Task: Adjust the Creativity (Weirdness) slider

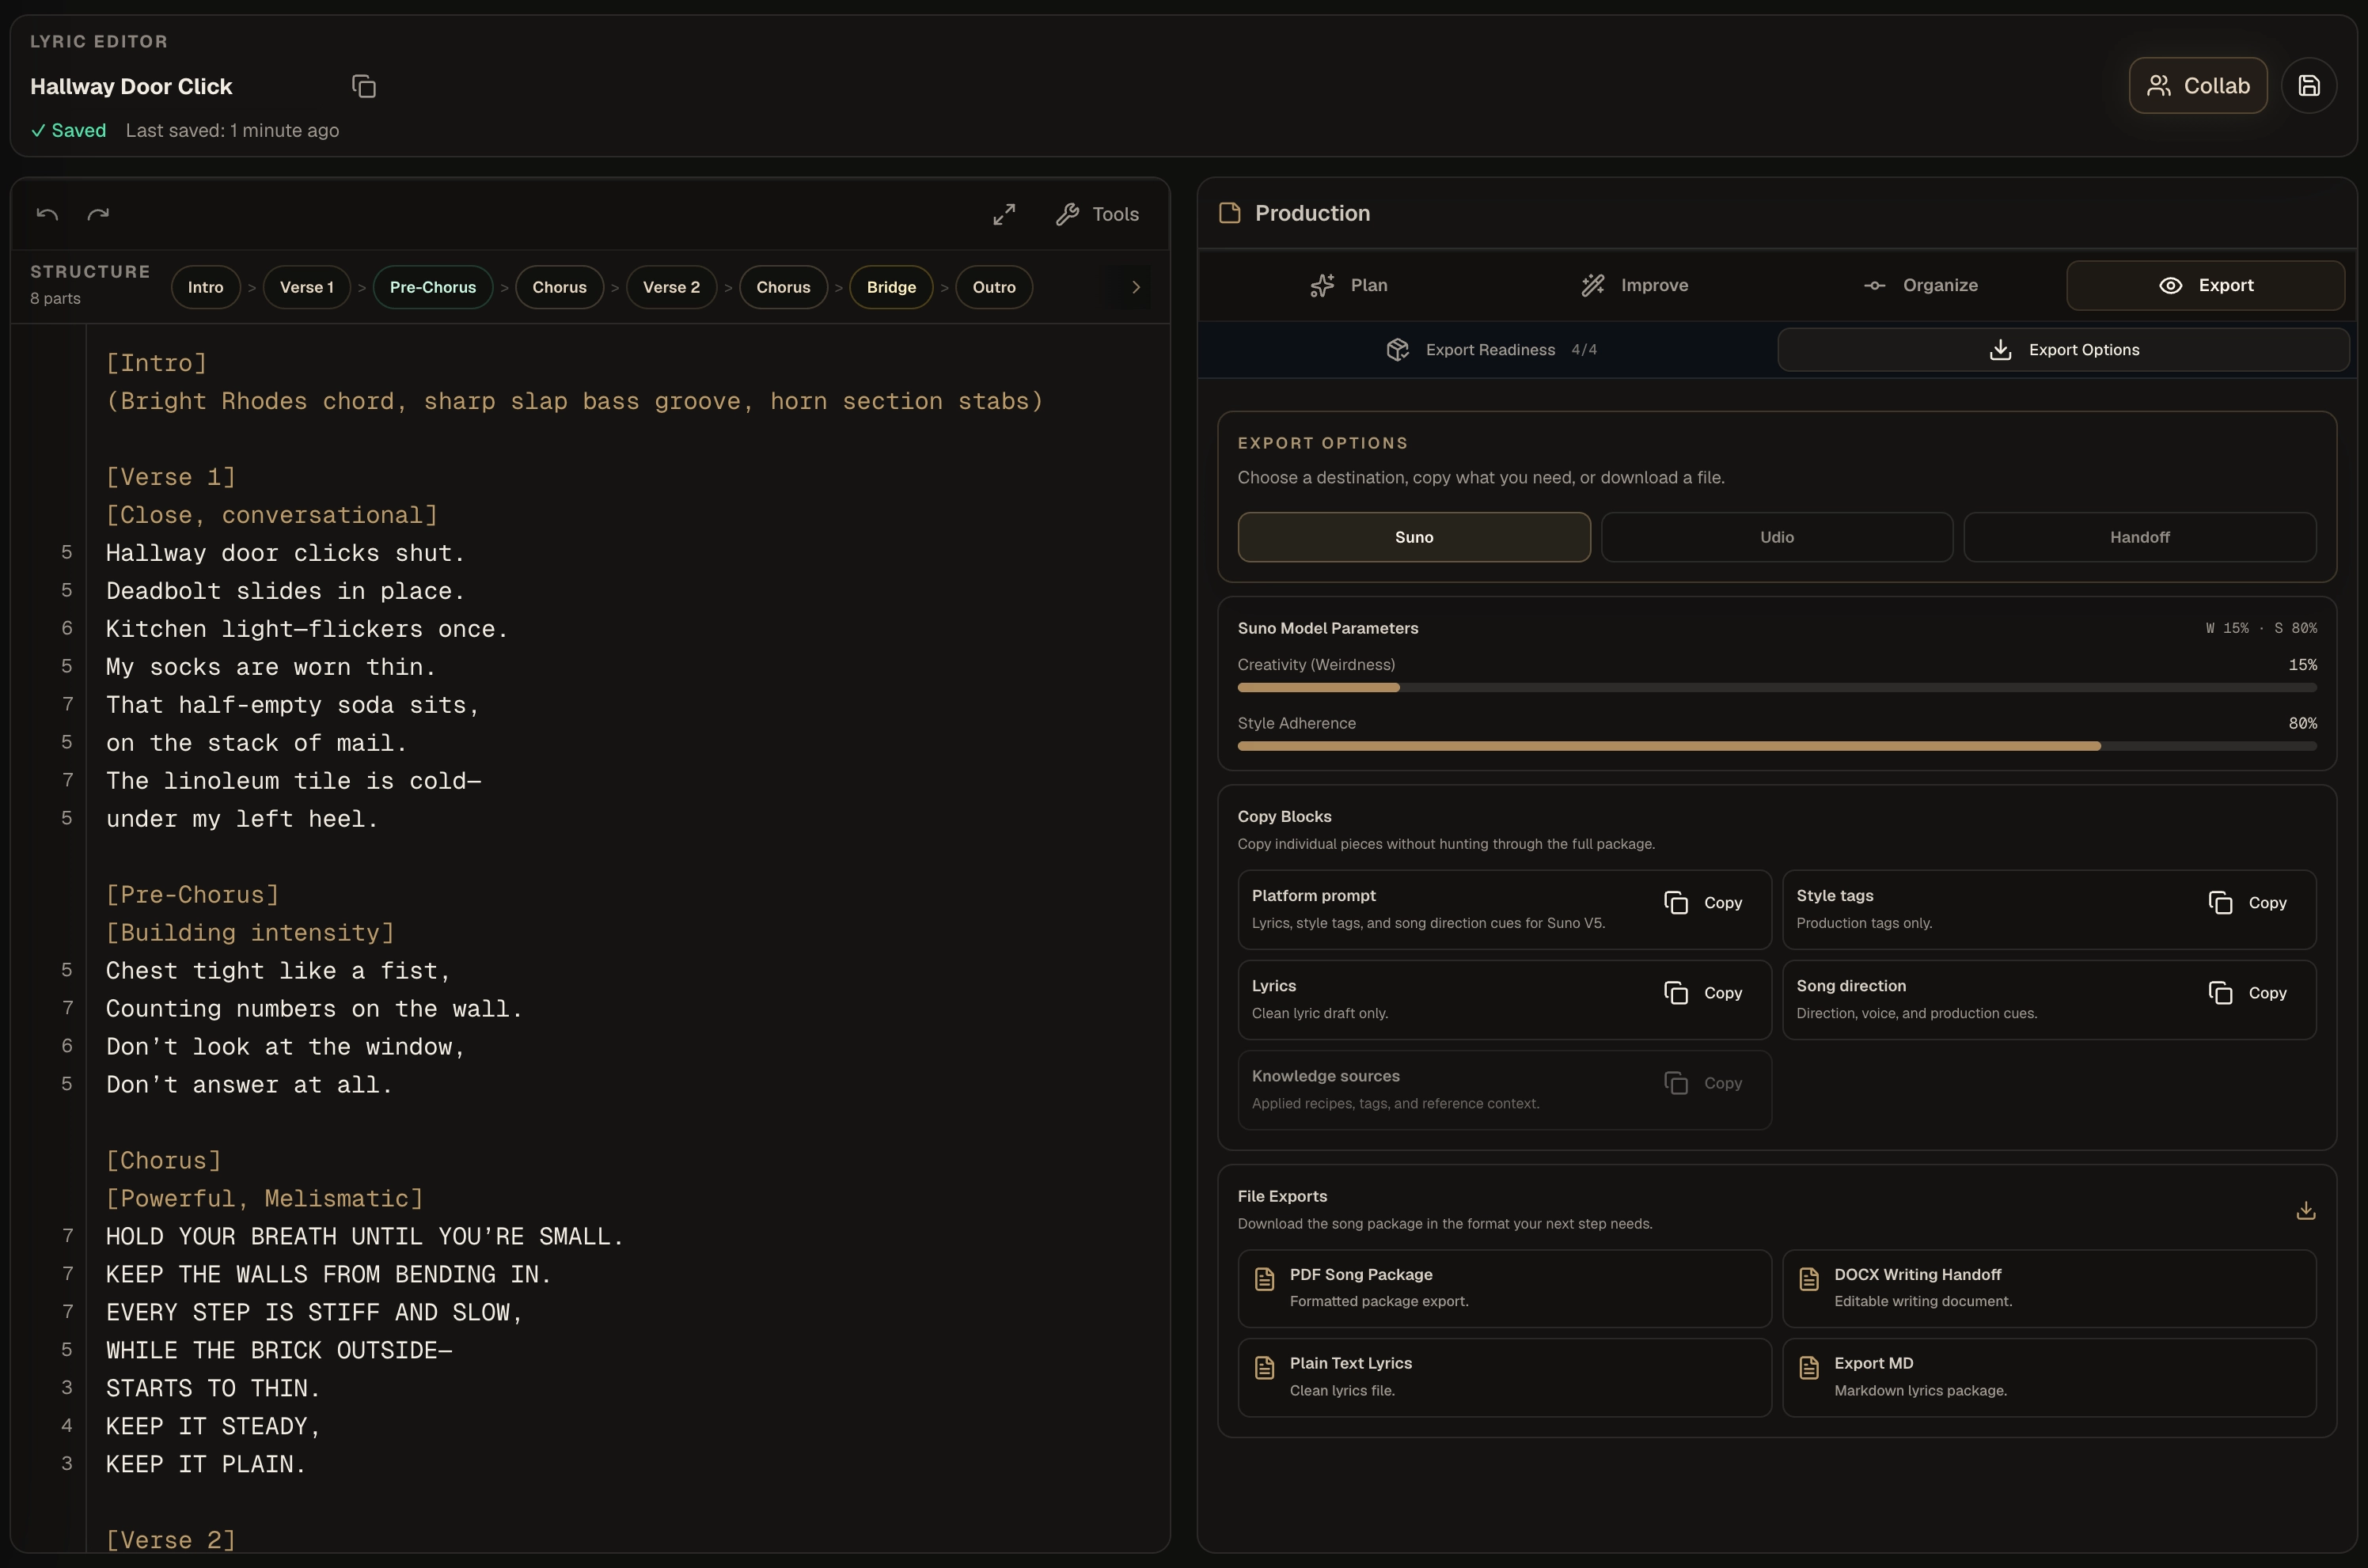Action: coord(1777,688)
